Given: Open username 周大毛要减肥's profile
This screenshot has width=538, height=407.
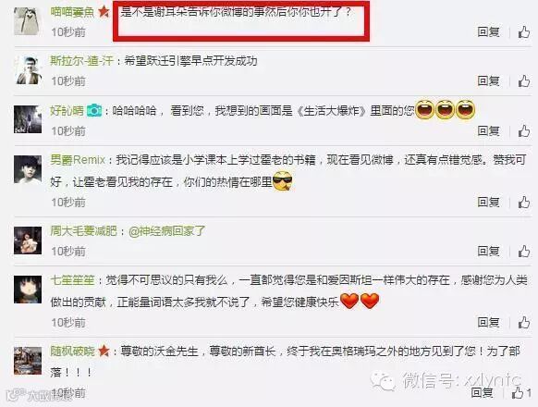Looking at the screenshot, I should [x=84, y=231].
